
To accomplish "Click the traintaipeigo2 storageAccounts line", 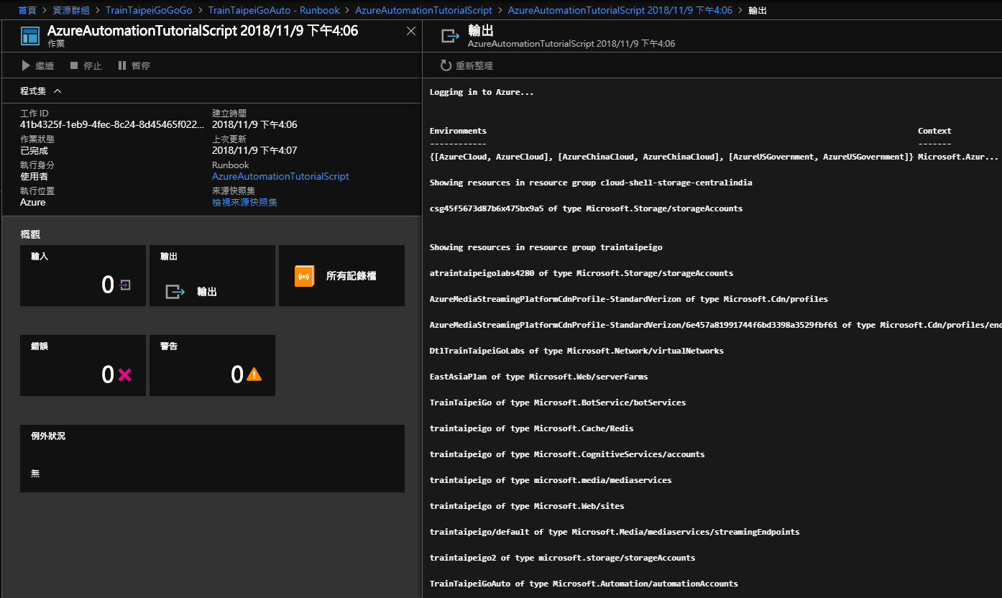I will [x=562, y=558].
